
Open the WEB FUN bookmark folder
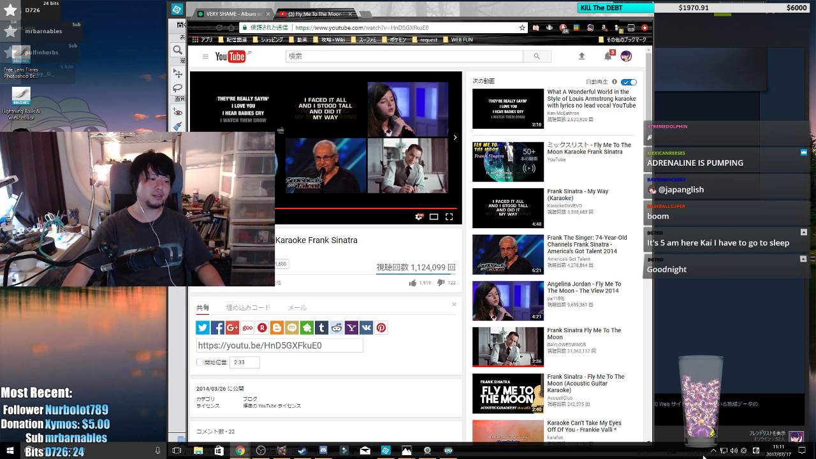(458, 40)
